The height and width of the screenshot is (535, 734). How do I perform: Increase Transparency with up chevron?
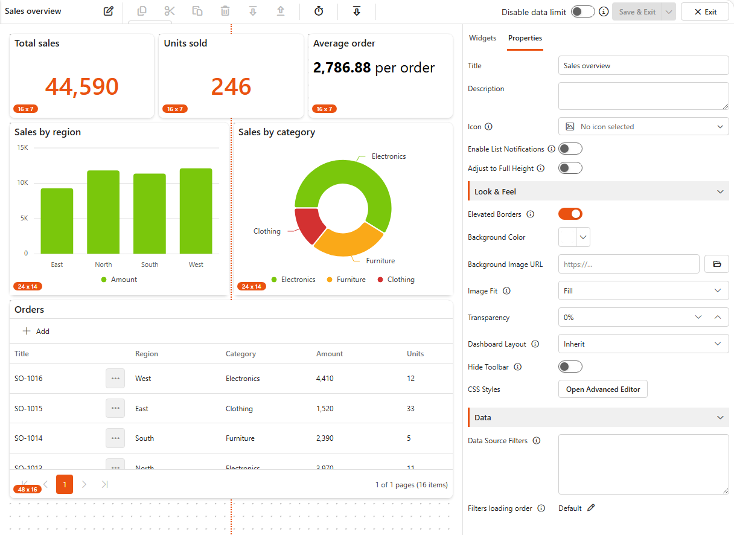coord(718,317)
